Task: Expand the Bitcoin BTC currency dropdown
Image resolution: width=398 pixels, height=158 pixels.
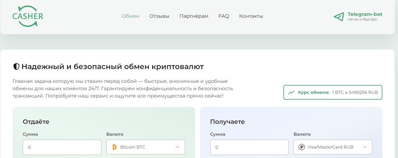Action: tap(146, 147)
